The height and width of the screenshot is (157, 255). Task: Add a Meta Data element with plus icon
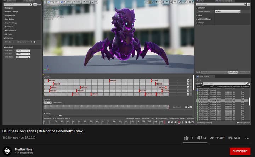point(32,42)
